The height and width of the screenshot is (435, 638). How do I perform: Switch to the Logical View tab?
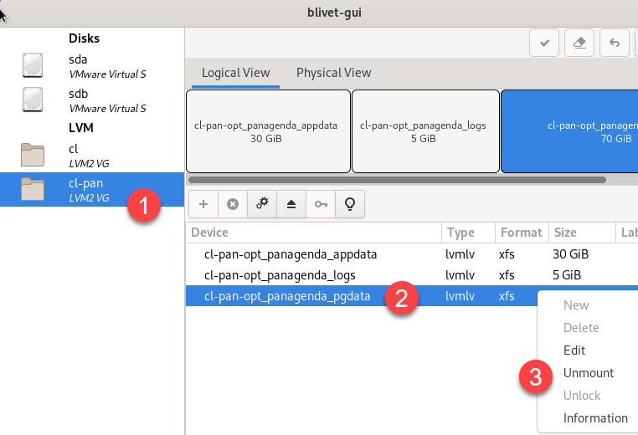tap(235, 73)
